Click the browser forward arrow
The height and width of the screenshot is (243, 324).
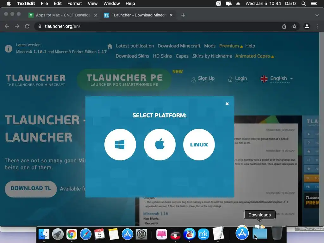coord(17,26)
